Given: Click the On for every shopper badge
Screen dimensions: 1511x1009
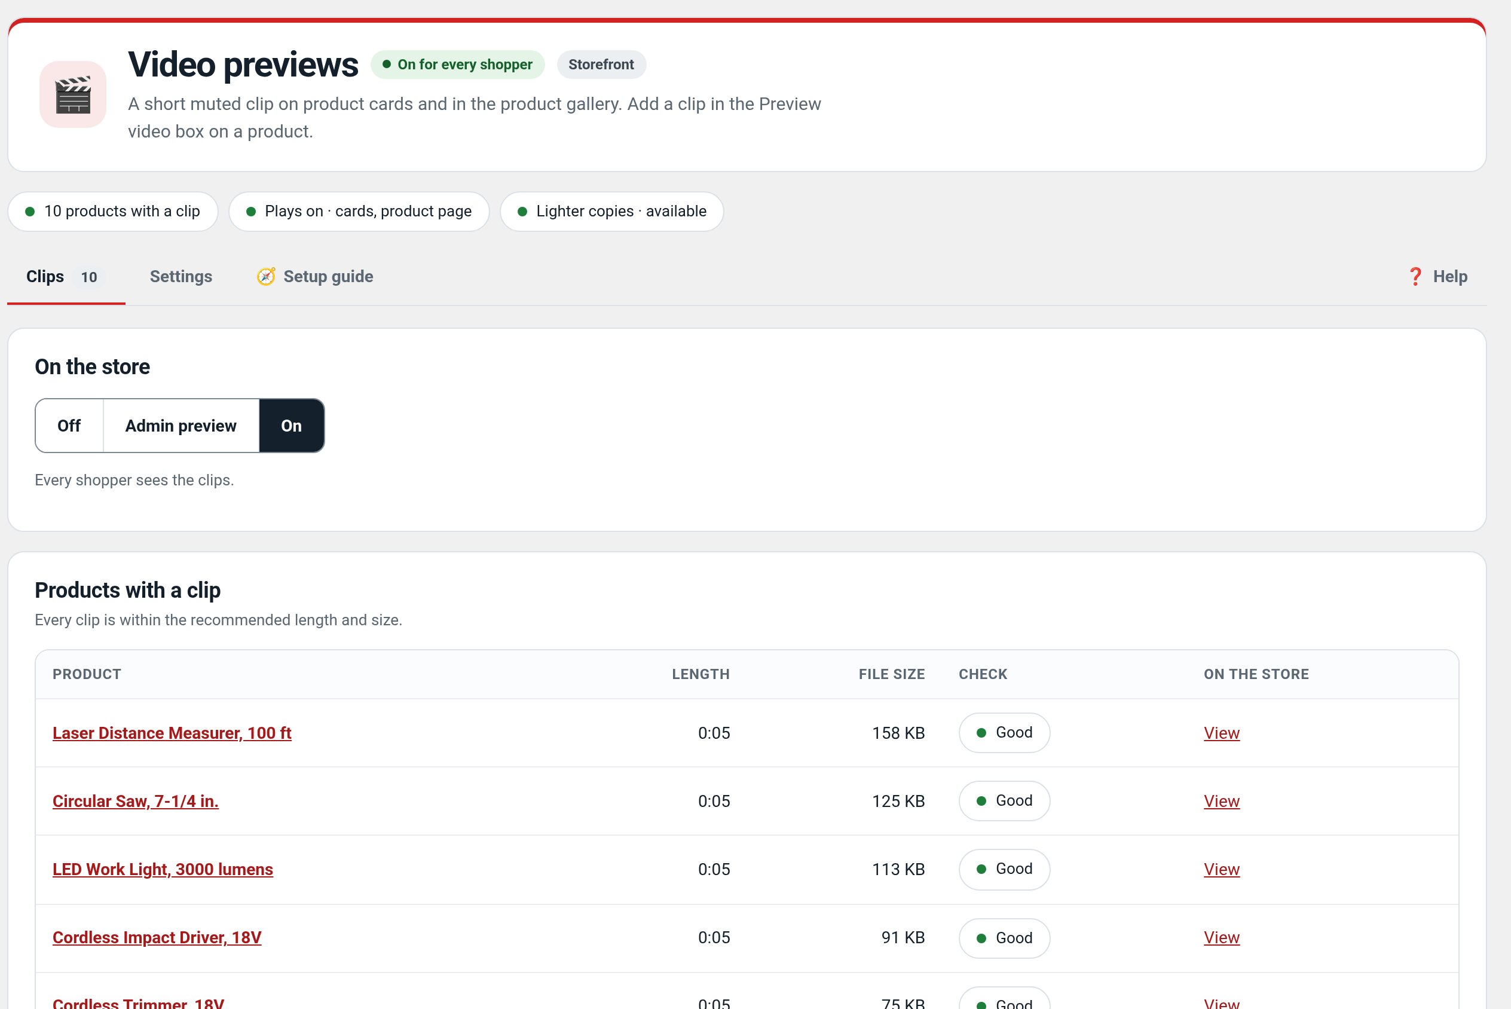Looking at the screenshot, I should (457, 65).
